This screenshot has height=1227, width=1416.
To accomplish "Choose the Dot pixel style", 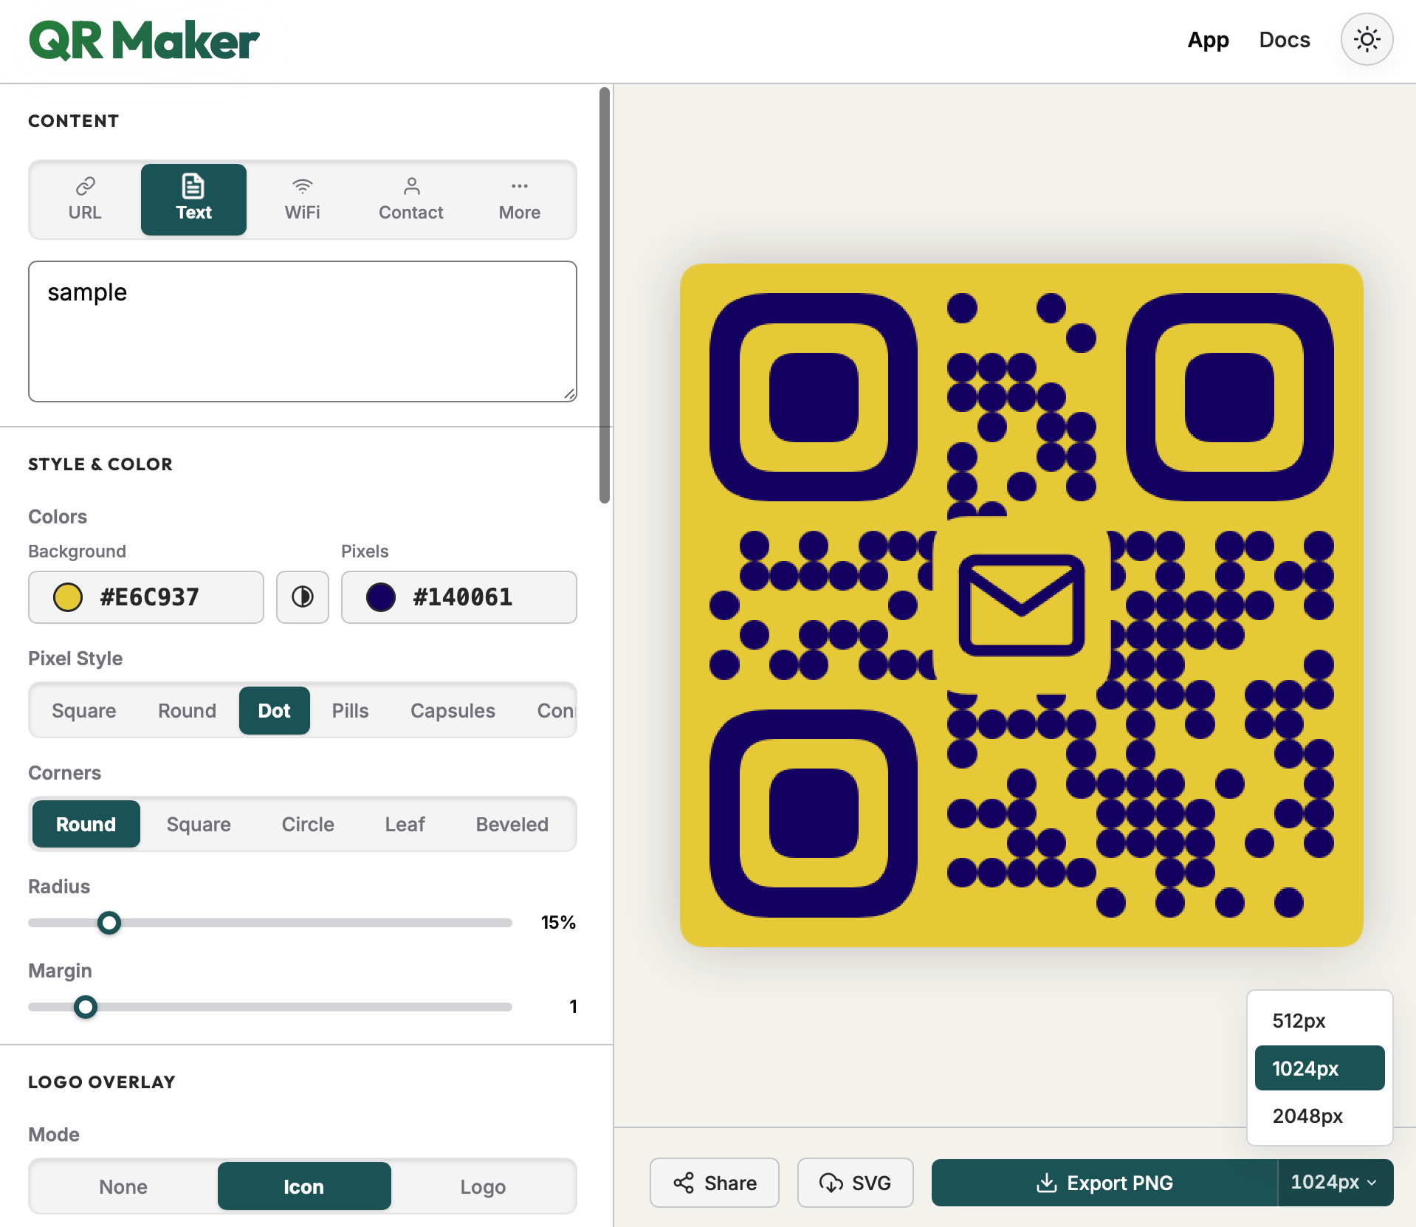I will click(x=275, y=710).
